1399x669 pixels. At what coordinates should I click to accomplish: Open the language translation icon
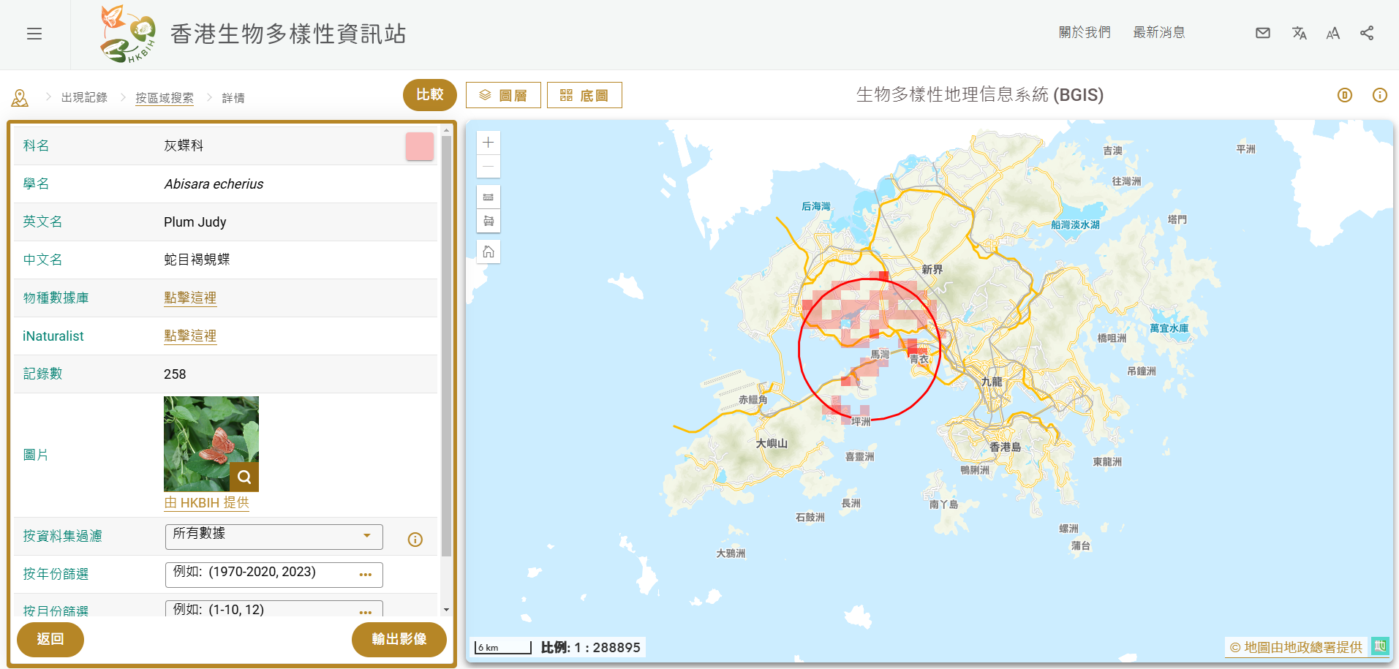(x=1299, y=33)
